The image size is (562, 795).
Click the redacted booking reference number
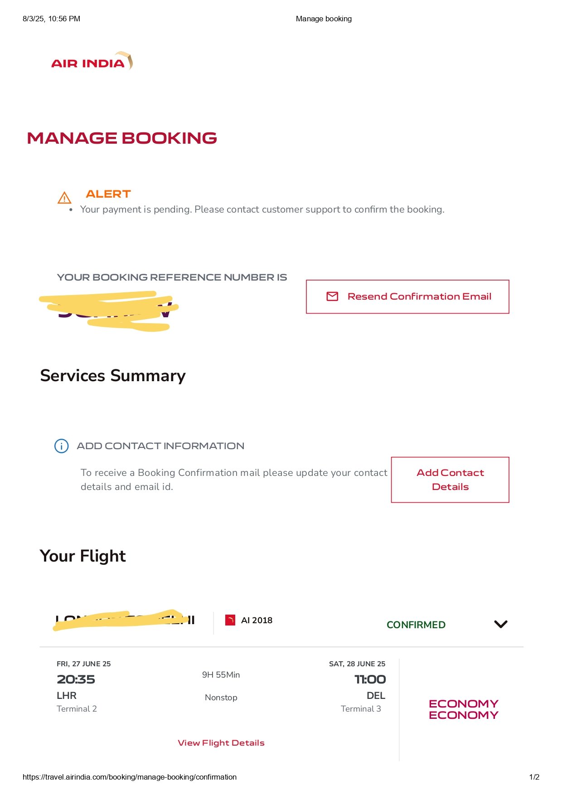coord(109,311)
